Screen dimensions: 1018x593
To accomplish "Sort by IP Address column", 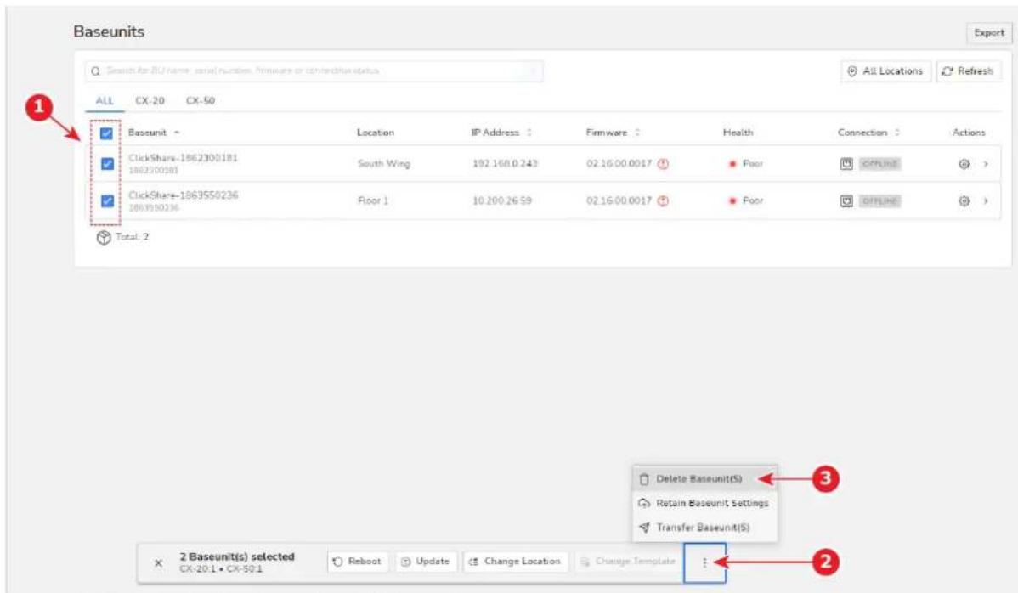I will (529, 133).
